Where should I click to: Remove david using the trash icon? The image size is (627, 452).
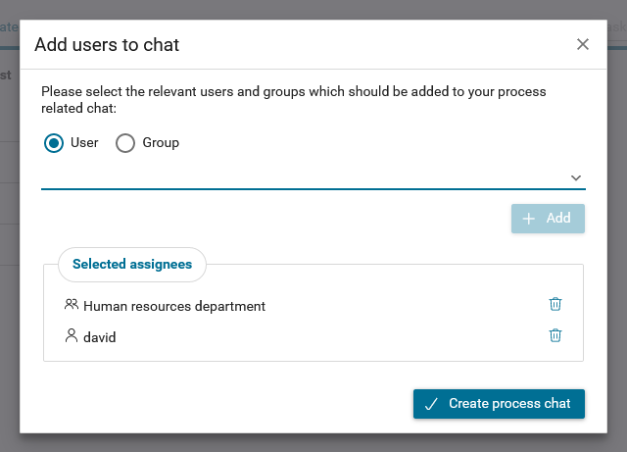pos(555,336)
